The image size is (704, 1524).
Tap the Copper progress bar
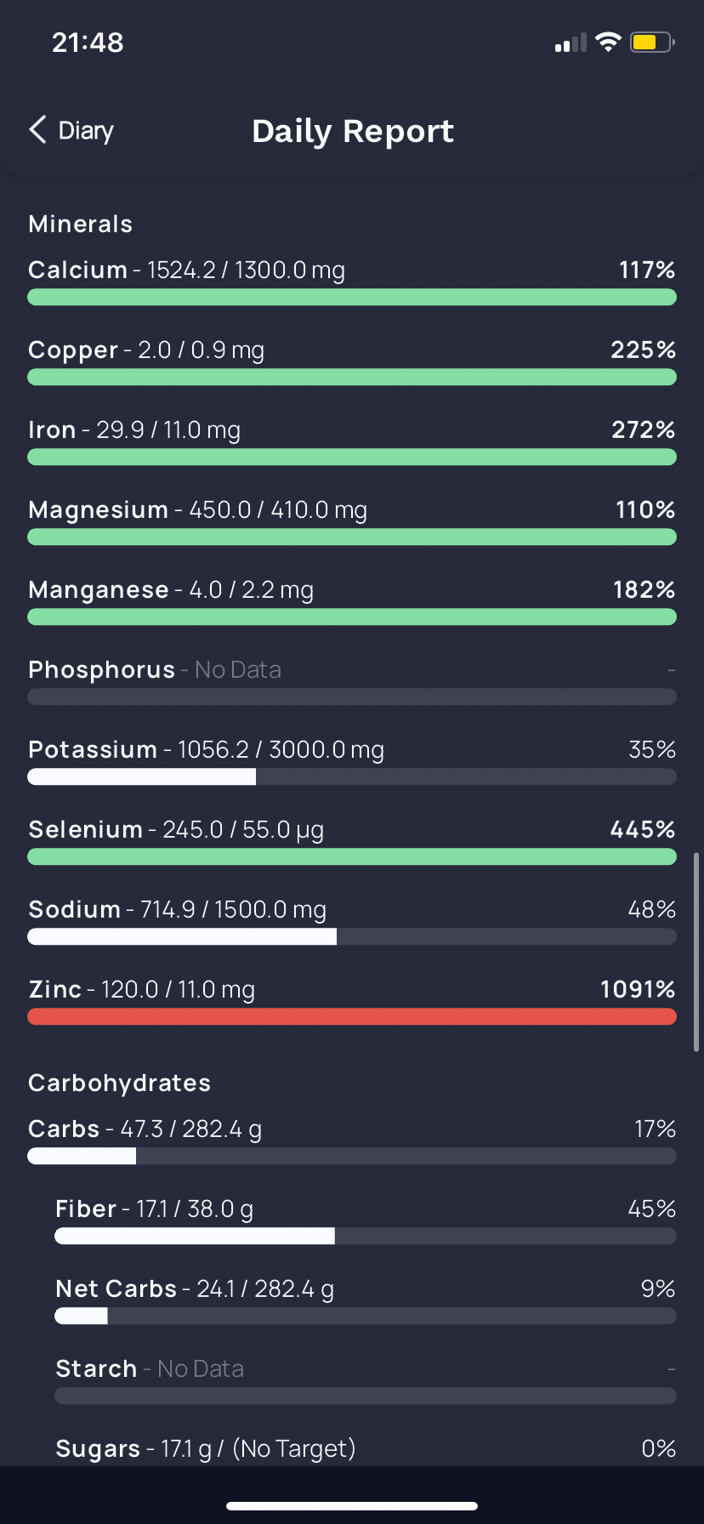[352, 377]
